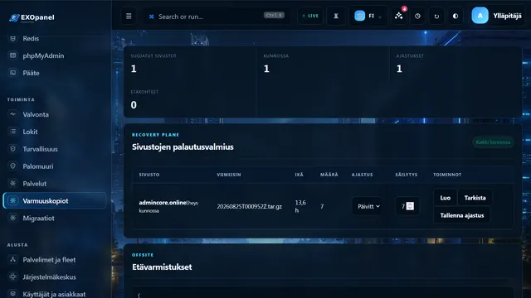
Task: Toggle the hamburger sidebar menu
Action: pos(129,17)
